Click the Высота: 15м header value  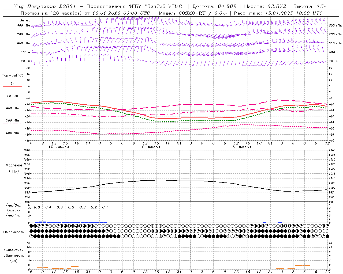click(x=310, y=6)
